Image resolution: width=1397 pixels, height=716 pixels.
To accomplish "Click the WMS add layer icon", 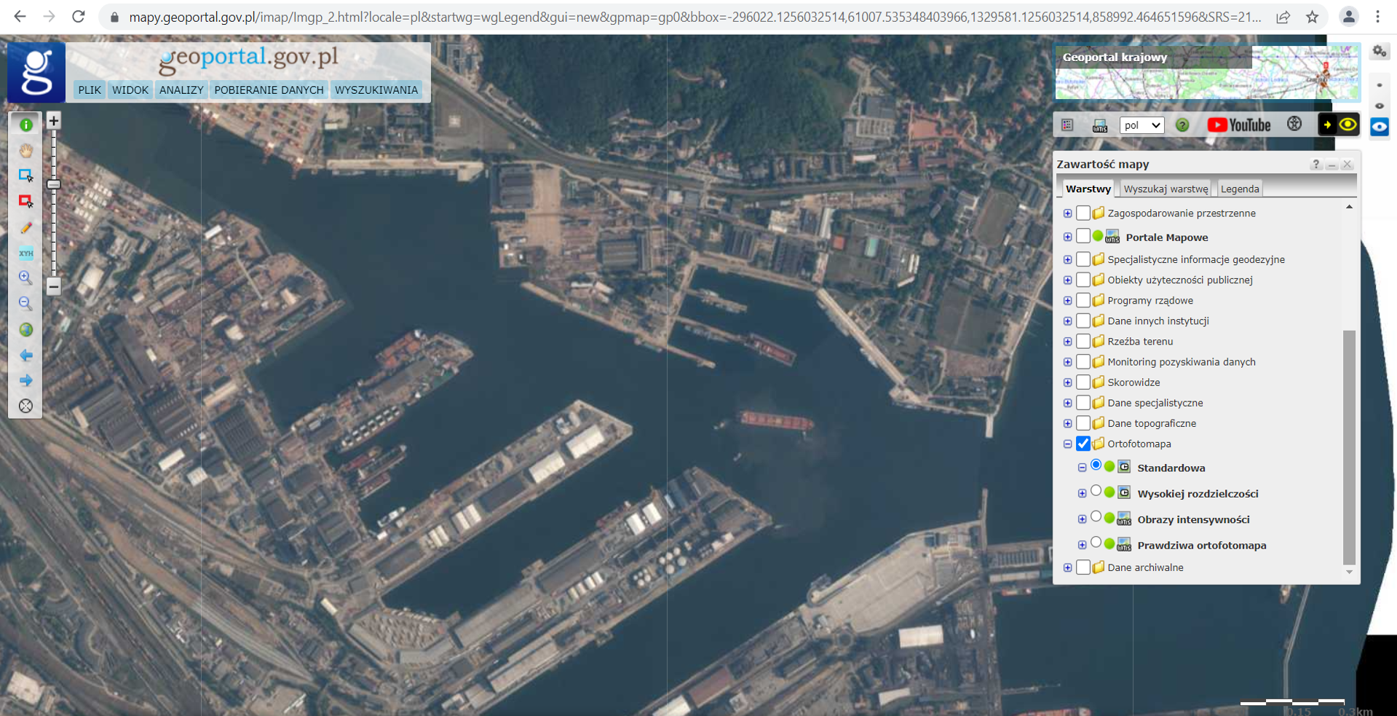I will (1099, 125).
